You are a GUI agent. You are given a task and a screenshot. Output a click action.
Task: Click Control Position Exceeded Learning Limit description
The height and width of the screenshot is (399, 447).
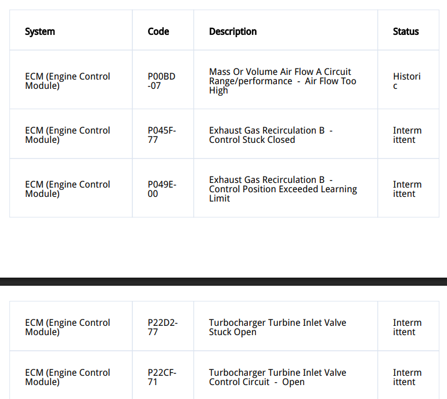pos(282,189)
